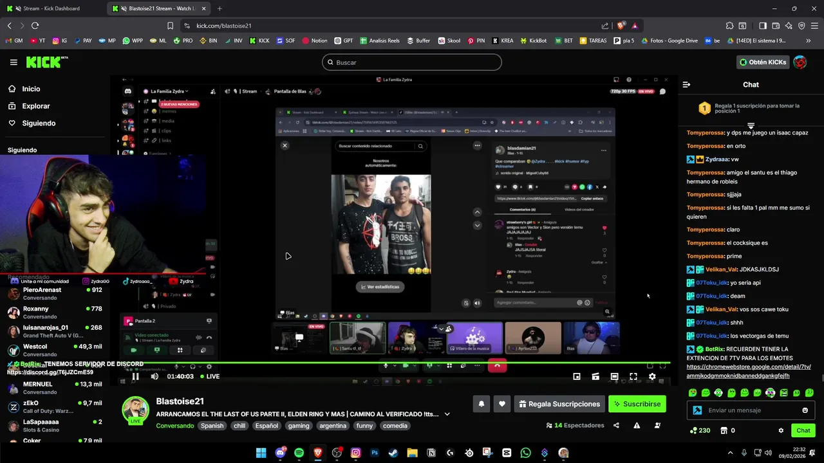The image size is (824, 463).
Task: Open Spotify from the taskbar
Action: [299, 453]
